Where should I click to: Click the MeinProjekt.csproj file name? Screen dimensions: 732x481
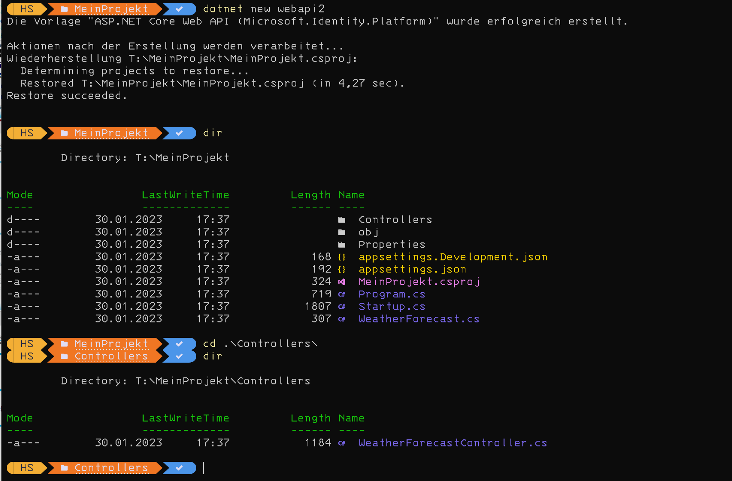pos(419,282)
